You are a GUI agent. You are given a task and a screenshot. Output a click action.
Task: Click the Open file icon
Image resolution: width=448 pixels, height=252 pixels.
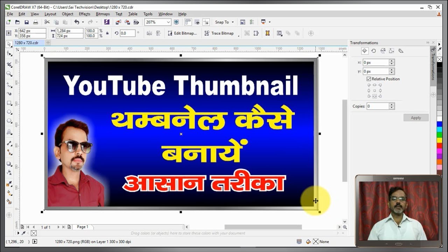tap(17, 22)
